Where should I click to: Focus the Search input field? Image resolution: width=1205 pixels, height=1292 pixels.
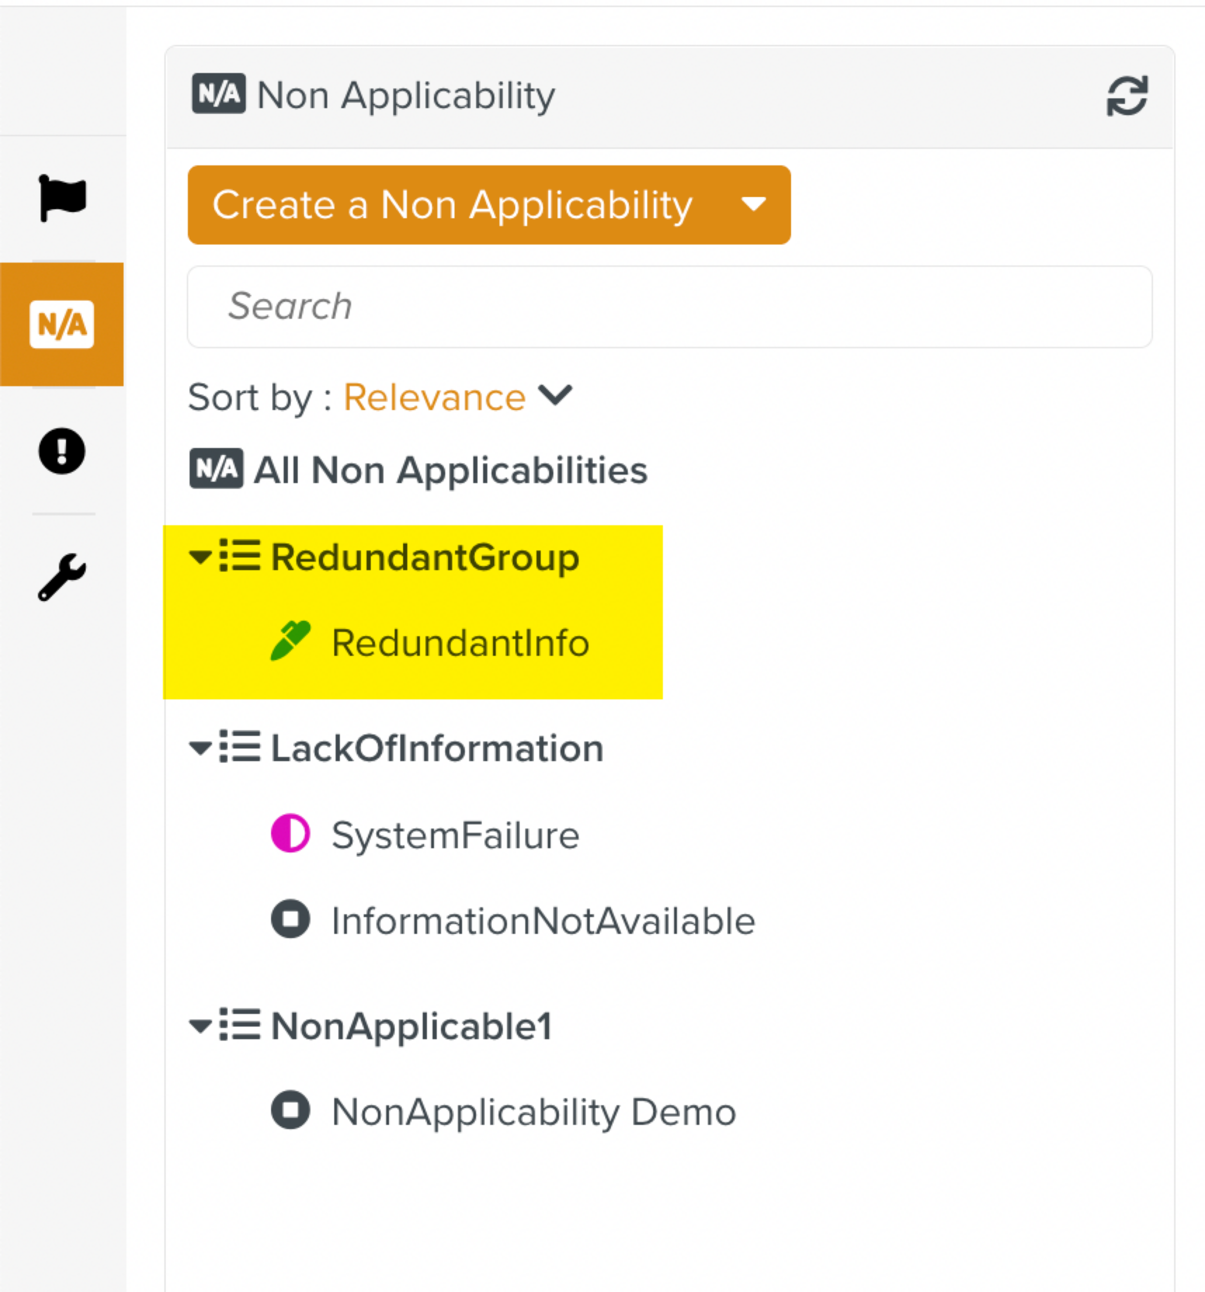670,306
